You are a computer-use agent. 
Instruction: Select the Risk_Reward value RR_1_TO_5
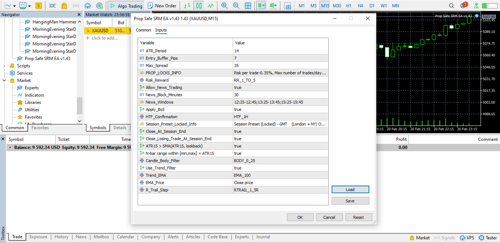point(280,80)
